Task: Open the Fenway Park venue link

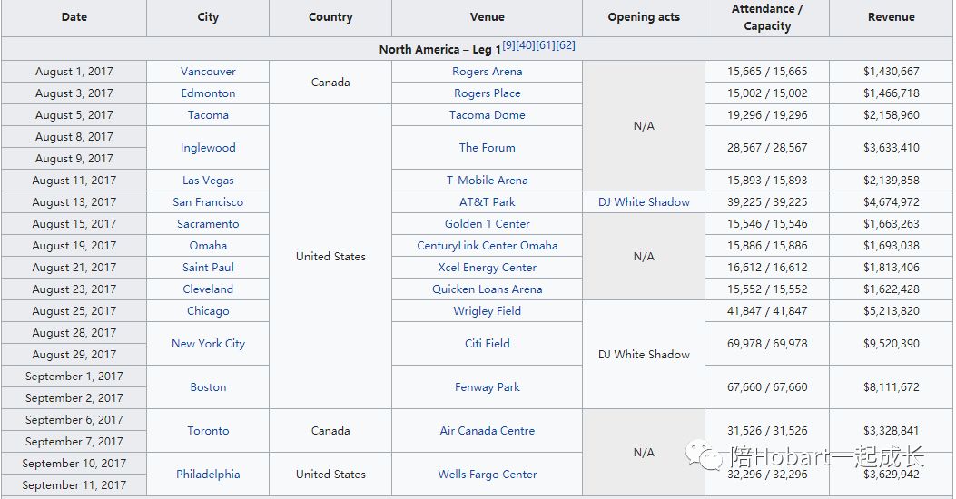Action: click(488, 387)
